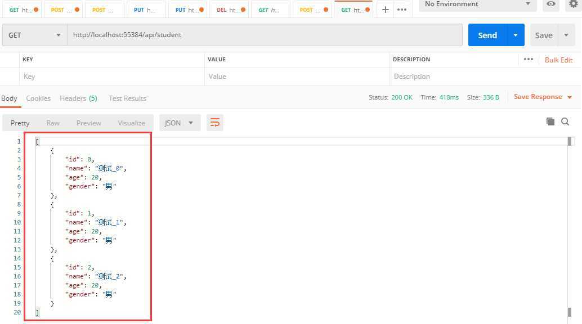The image size is (582, 324).
Task: Switch to second POST request tab
Action: tap(104, 10)
